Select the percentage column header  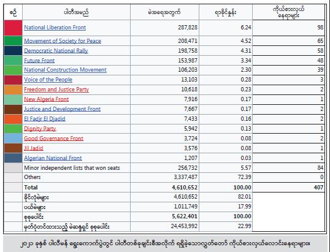(x=226, y=12)
